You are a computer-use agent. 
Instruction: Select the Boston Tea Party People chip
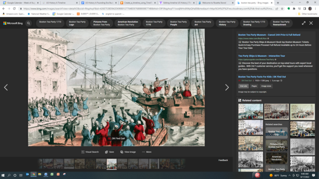(178, 23)
